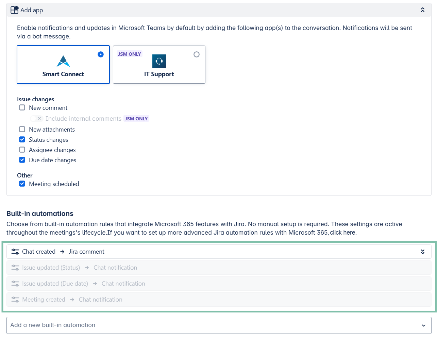Select the Smart Connect radio button
The width and height of the screenshot is (438, 340).
(x=101, y=54)
